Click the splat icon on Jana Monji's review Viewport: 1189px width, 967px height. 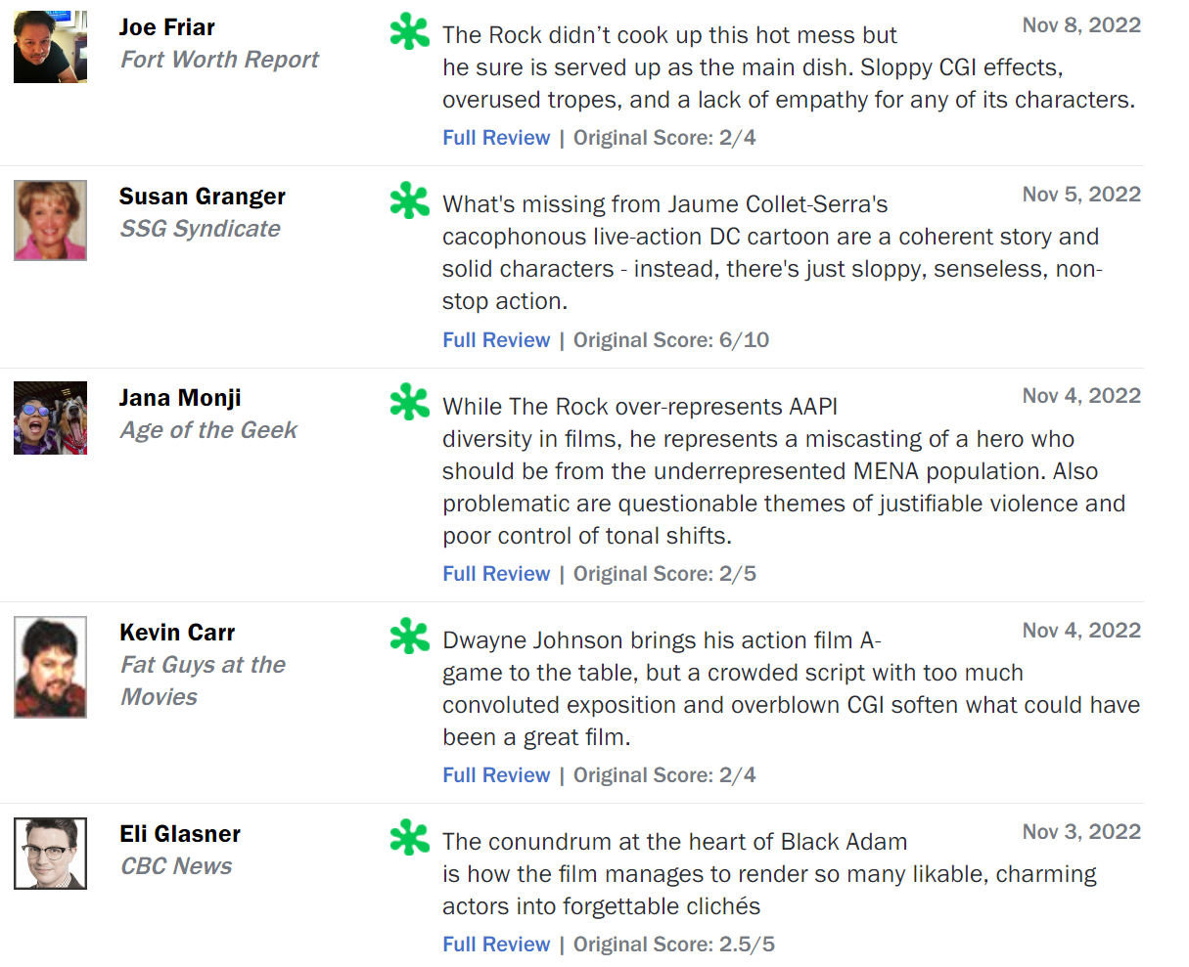click(x=409, y=403)
